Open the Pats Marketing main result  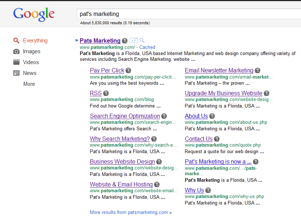click(x=100, y=41)
